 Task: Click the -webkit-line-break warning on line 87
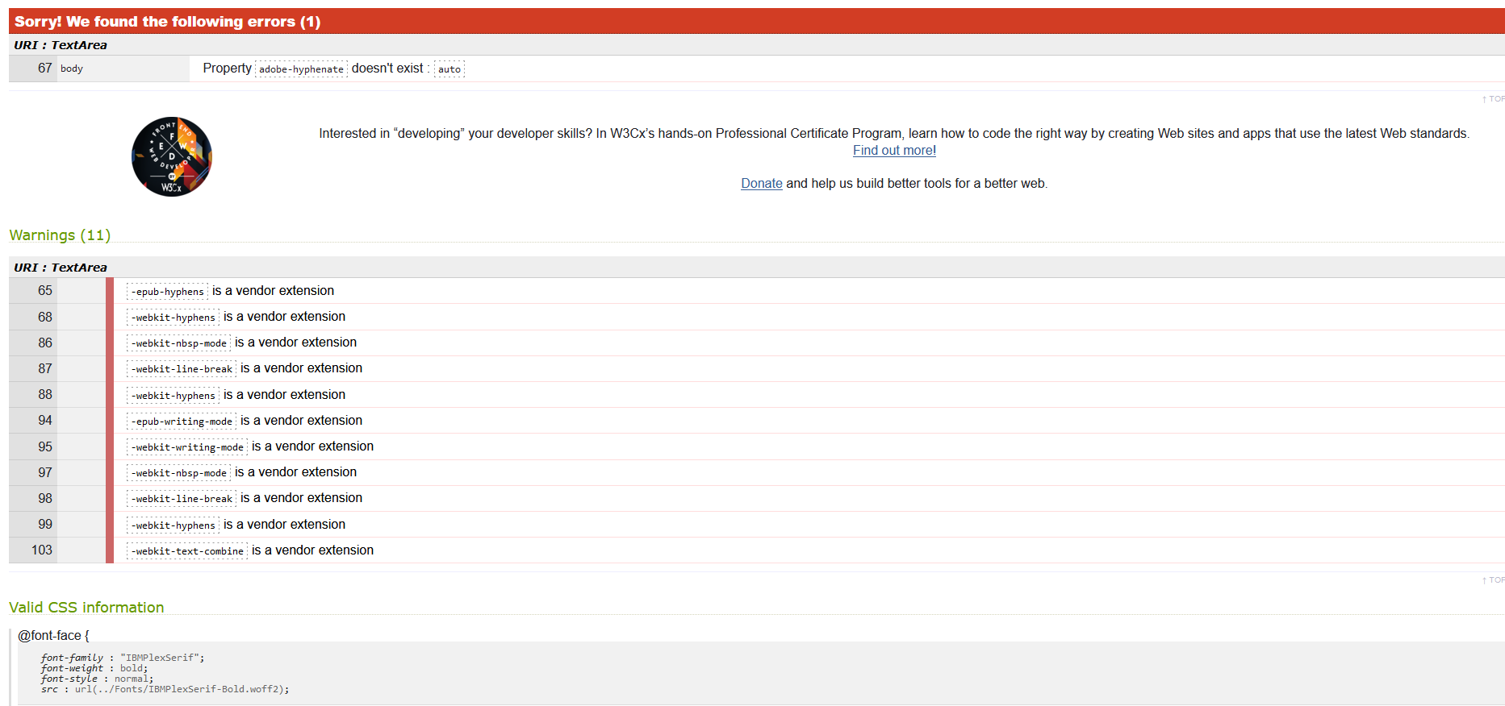pyautogui.click(x=182, y=369)
